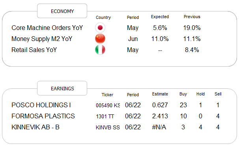Image resolution: width=239 pixels, height=155 pixels.
Task: Click the Country column header
Action: tap(103, 17)
